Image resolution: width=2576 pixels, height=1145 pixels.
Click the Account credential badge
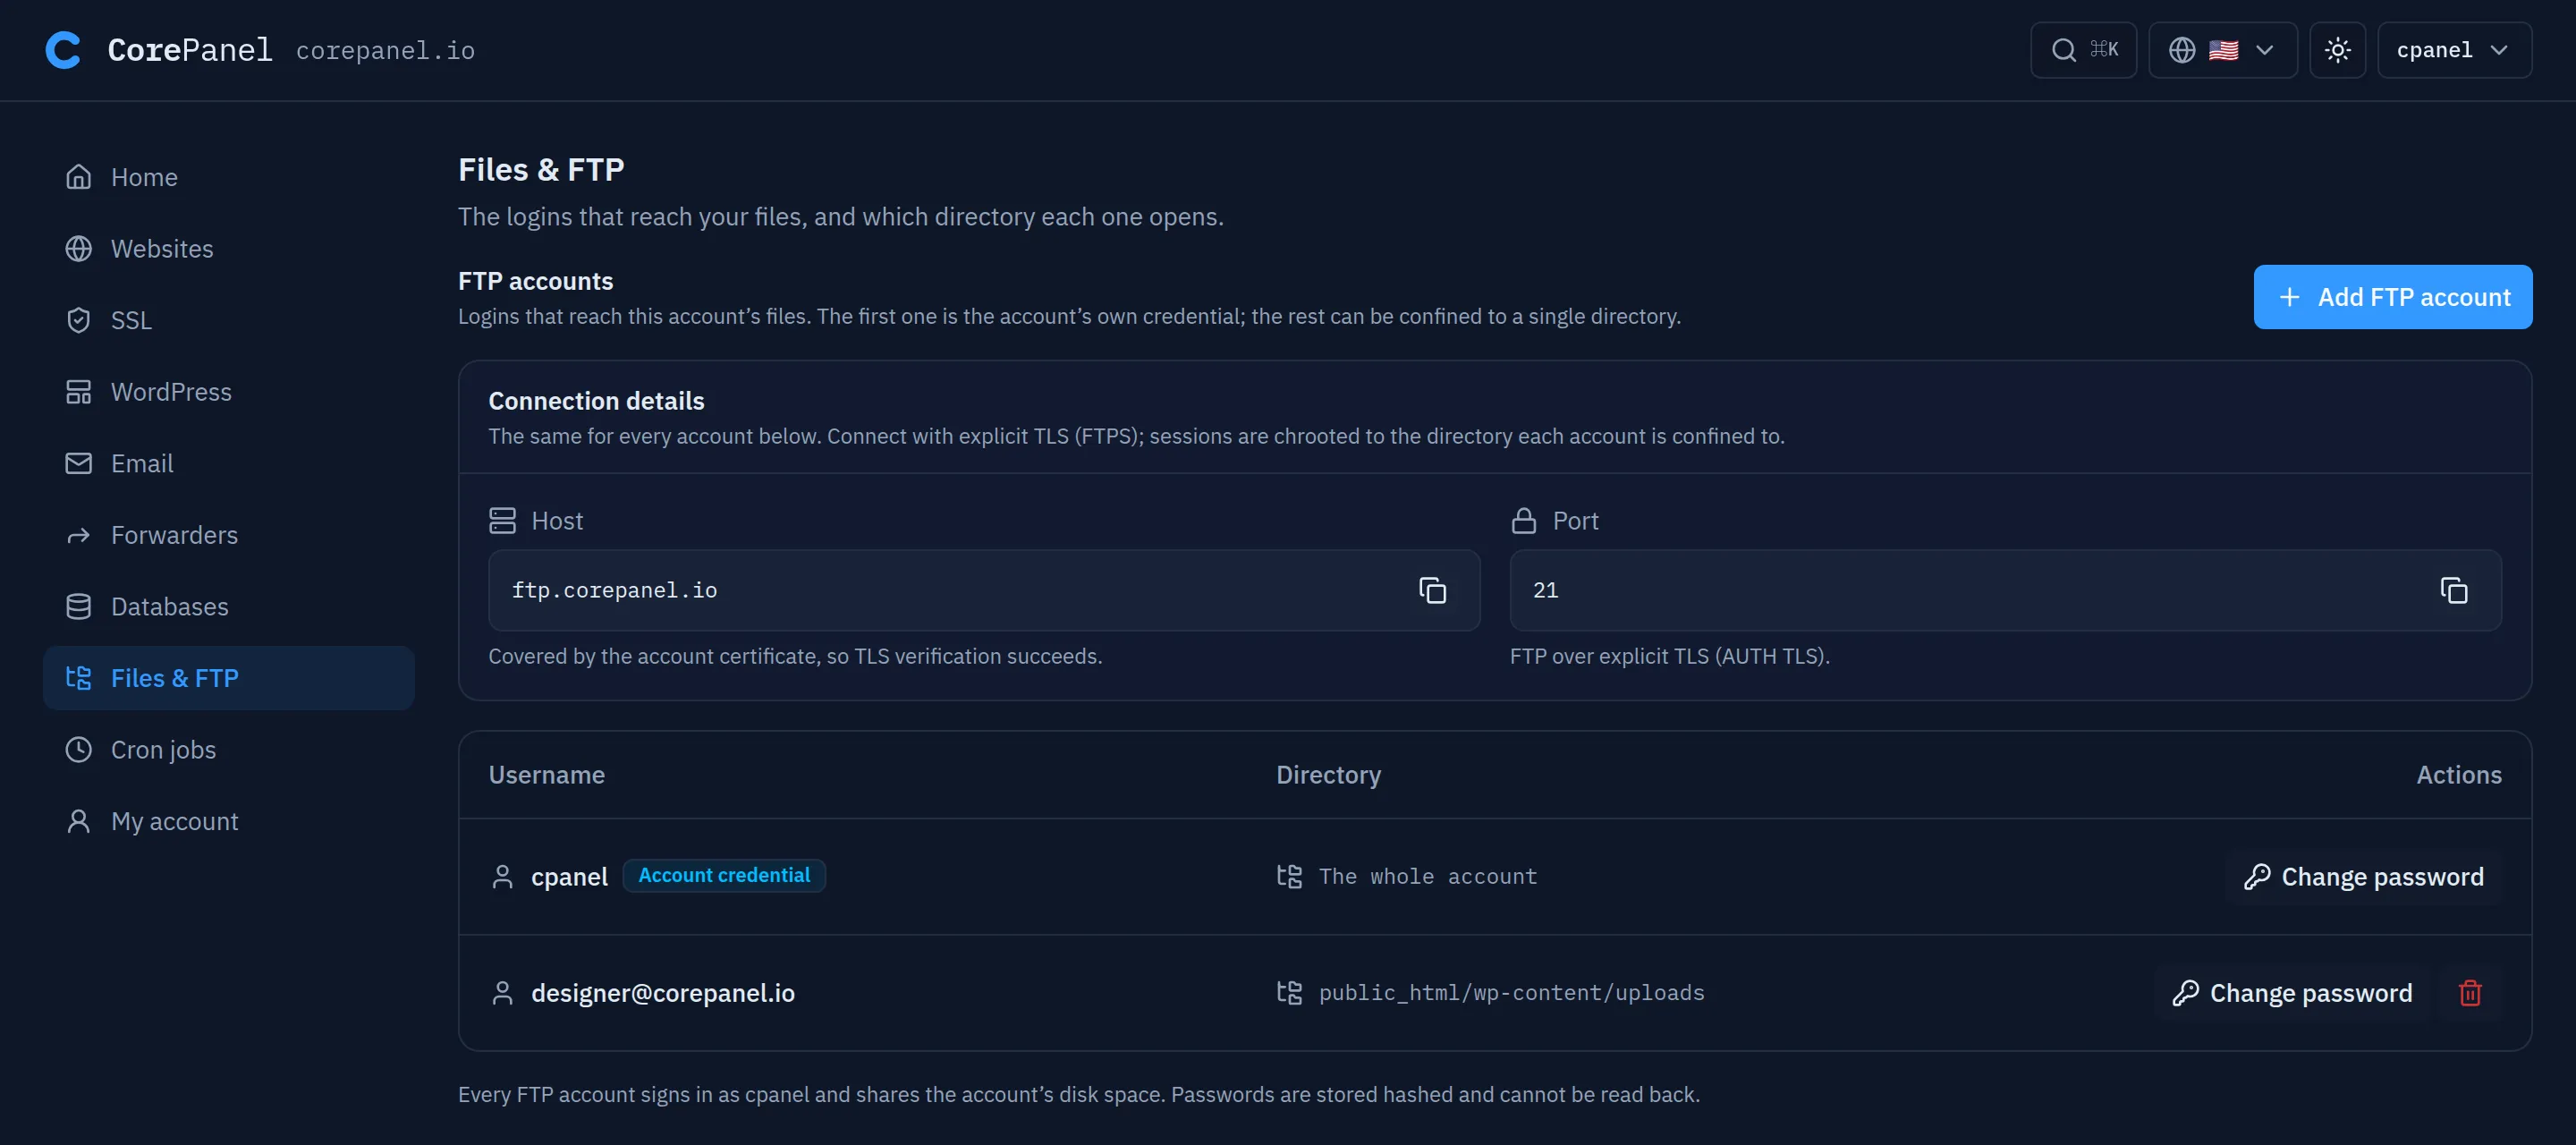(724, 875)
